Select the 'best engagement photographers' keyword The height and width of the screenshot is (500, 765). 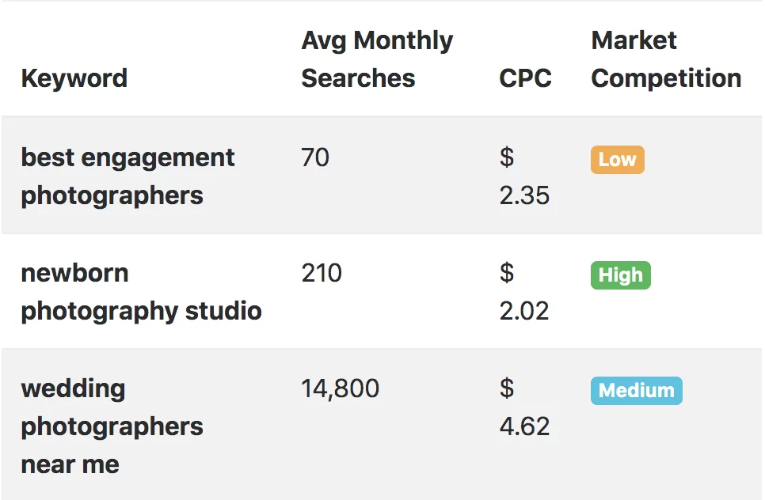pos(127,176)
